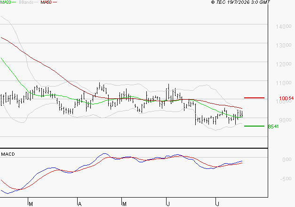This screenshot has height=207, width=295.
Task: Click the green 85.41 support value
Action: pyautogui.click(x=273, y=127)
